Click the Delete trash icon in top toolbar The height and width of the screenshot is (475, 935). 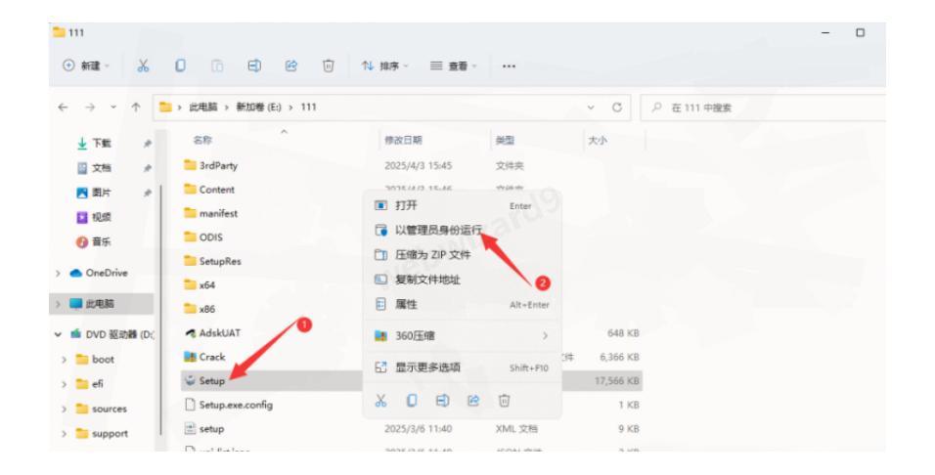coord(328,65)
